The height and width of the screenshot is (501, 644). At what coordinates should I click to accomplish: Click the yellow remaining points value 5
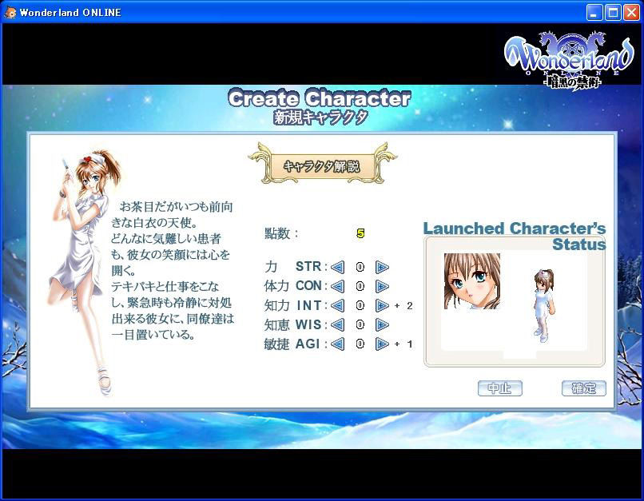click(x=360, y=233)
